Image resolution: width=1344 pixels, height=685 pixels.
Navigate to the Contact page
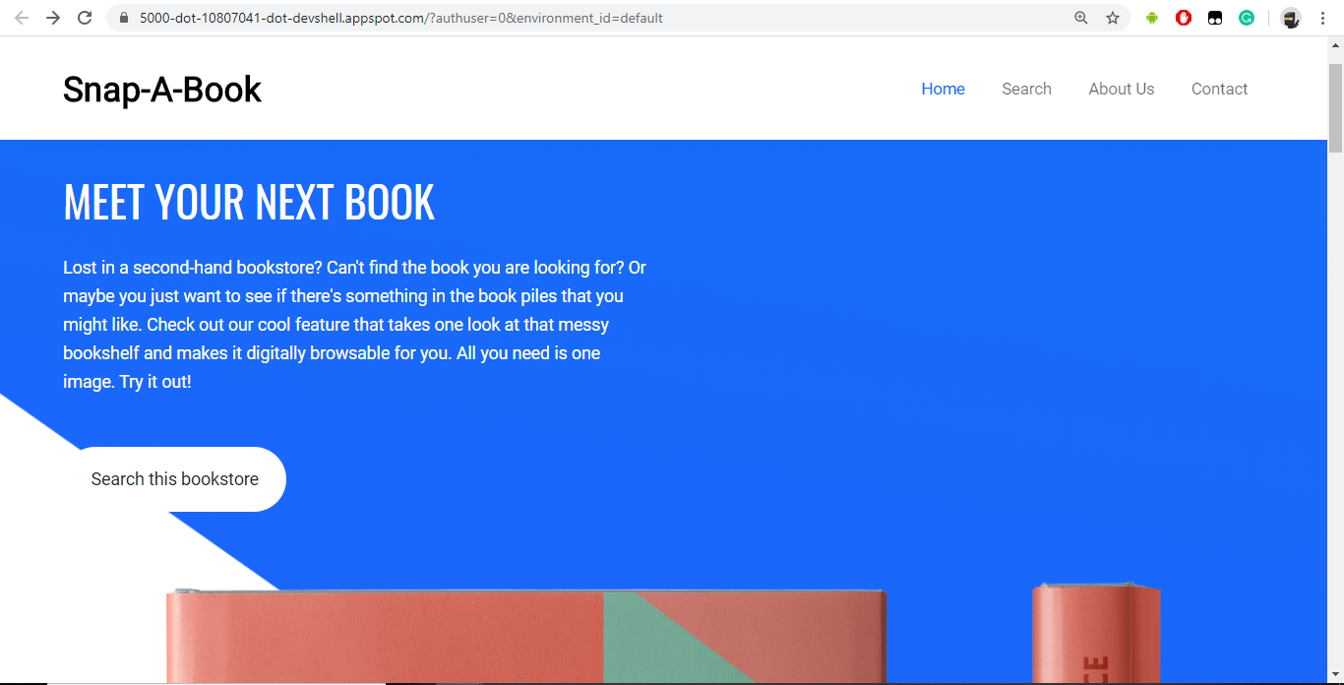pyautogui.click(x=1219, y=89)
